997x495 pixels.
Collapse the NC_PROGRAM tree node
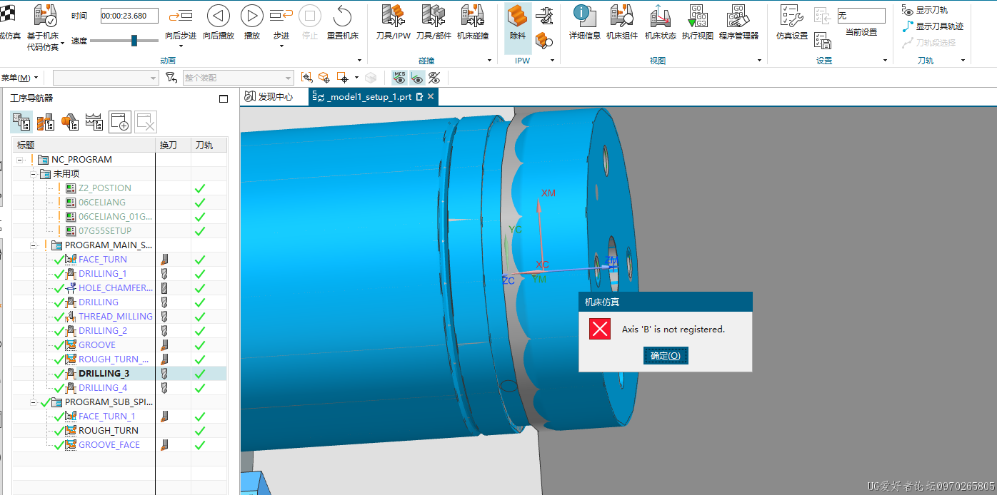tap(20, 160)
